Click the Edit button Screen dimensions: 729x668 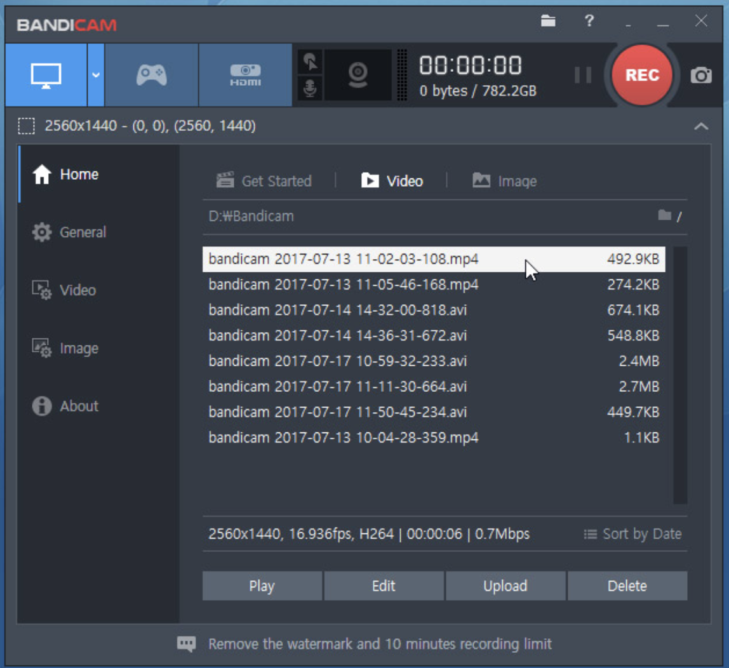click(x=384, y=585)
